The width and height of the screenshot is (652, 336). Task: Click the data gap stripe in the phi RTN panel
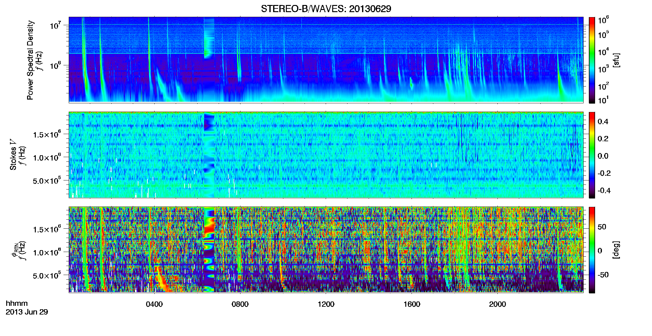(209, 250)
